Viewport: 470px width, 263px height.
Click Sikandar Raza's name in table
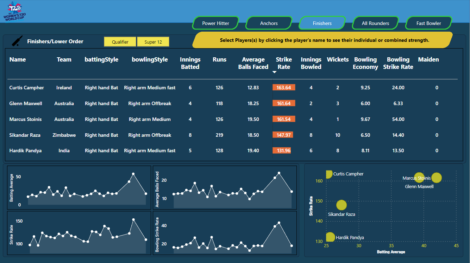point(25,135)
